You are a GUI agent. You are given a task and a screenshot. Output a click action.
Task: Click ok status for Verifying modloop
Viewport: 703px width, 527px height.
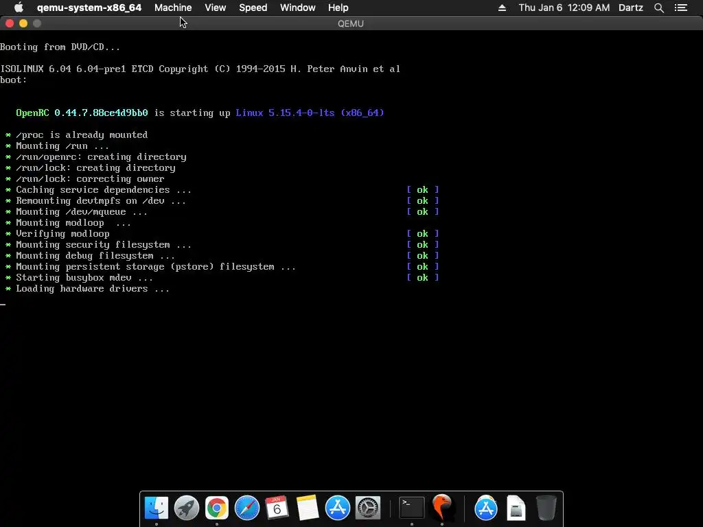(x=422, y=233)
